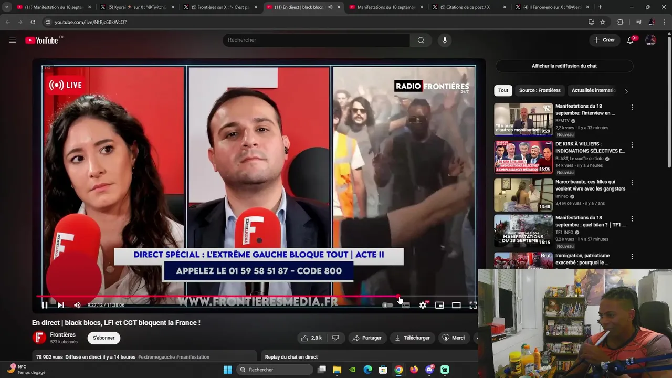Open File Explorer from taskbar
This screenshot has width=672, height=378.
(x=337, y=370)
